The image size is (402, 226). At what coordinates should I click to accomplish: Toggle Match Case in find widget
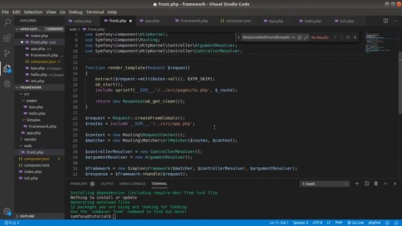click(x=293, y=38)
